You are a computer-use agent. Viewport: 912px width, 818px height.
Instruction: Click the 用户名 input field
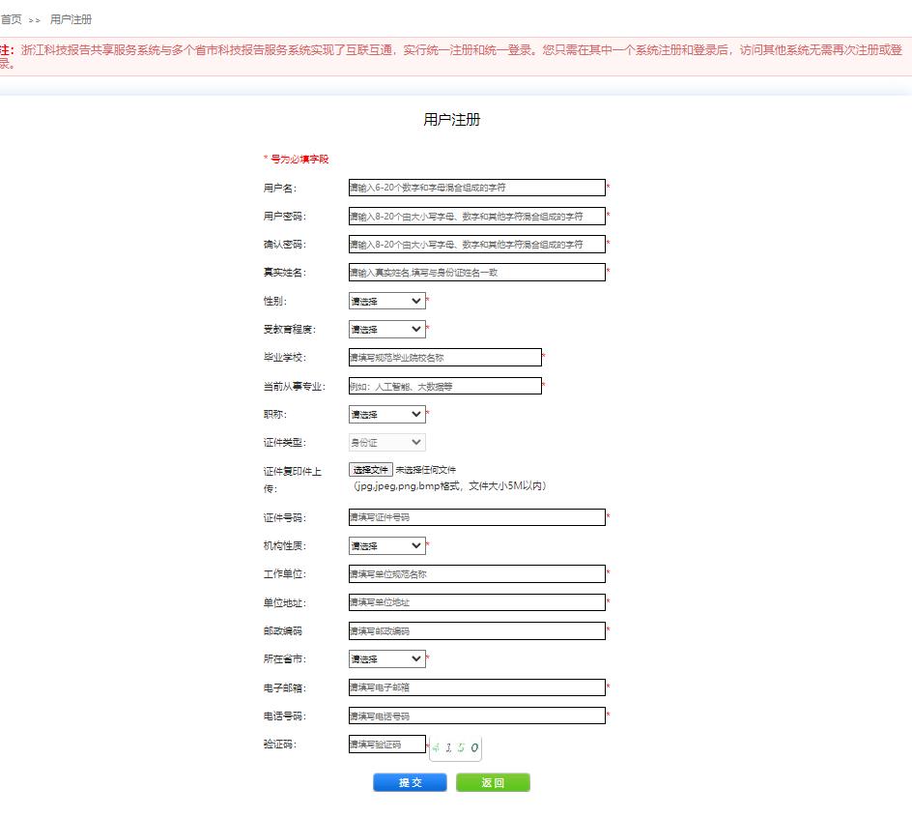tap(476, 188)
